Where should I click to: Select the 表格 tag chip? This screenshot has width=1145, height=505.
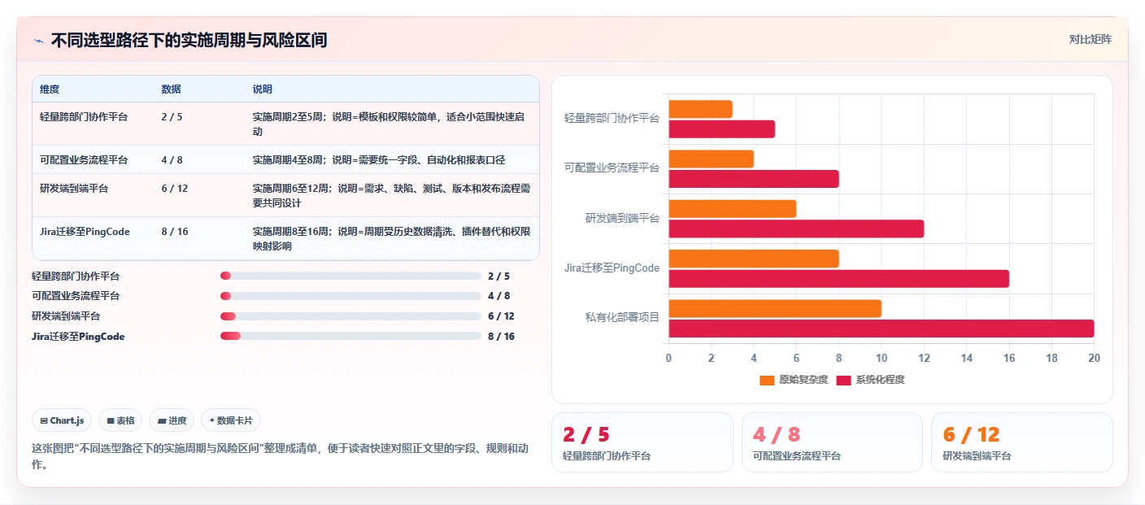[120, 420]
